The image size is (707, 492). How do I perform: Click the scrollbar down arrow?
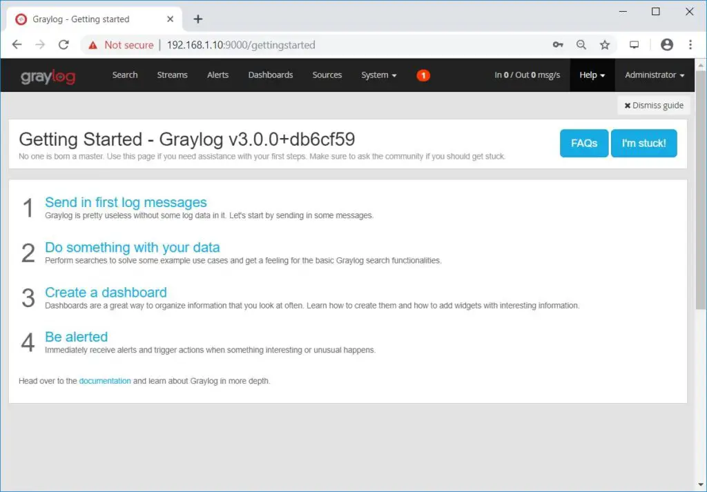pyautogui.click(x=701, y=486)
